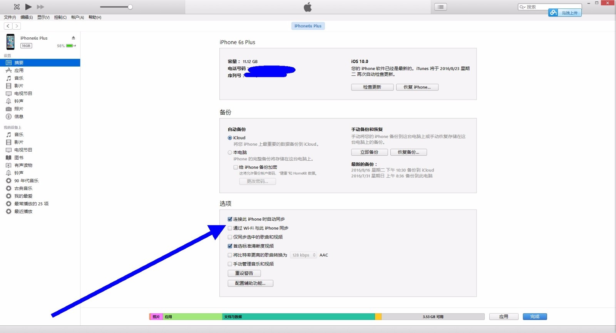The image size is (616, 333).
Task: Open the 控制(C) menu
Action: (60, 17)
